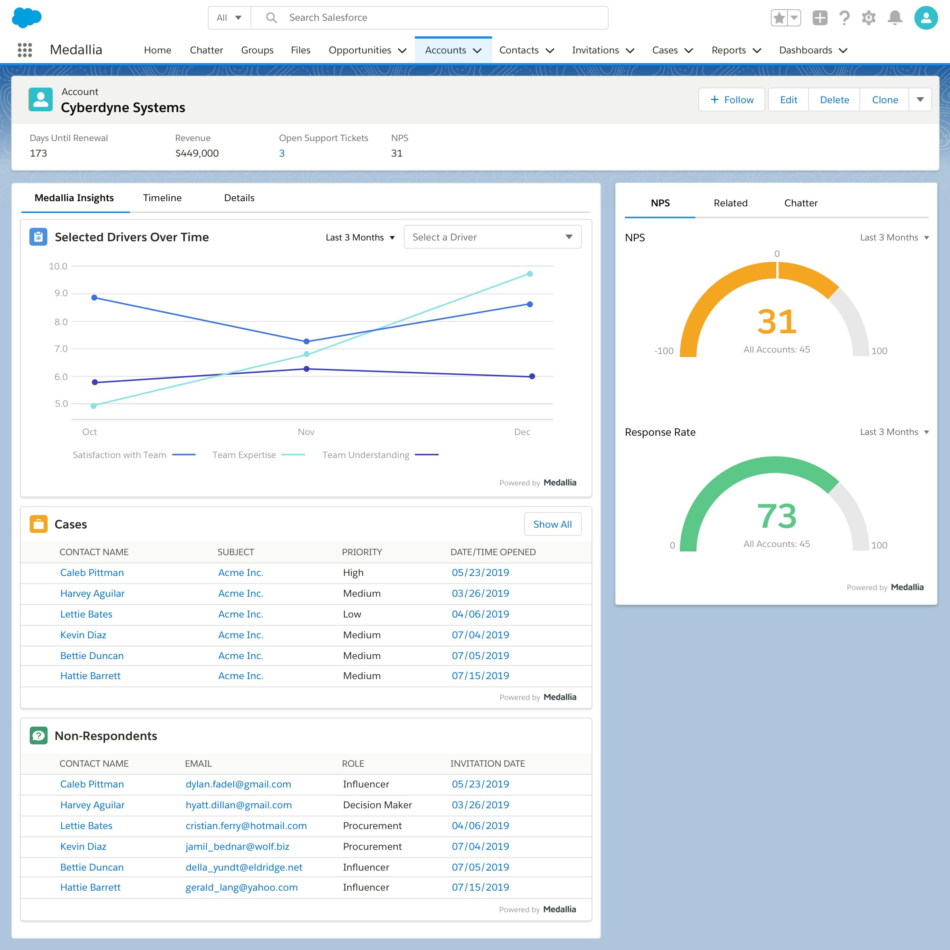Click in the Search Salesforce field
Image resolution: width=950 pixels, height=950 pixels.
coord(429,18)
